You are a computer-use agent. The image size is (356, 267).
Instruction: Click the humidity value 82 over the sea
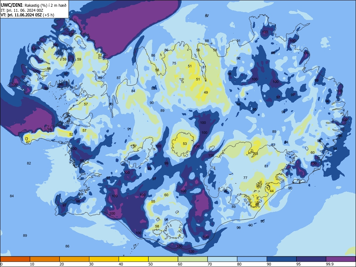pyautogui.click(x=29, y=163)
